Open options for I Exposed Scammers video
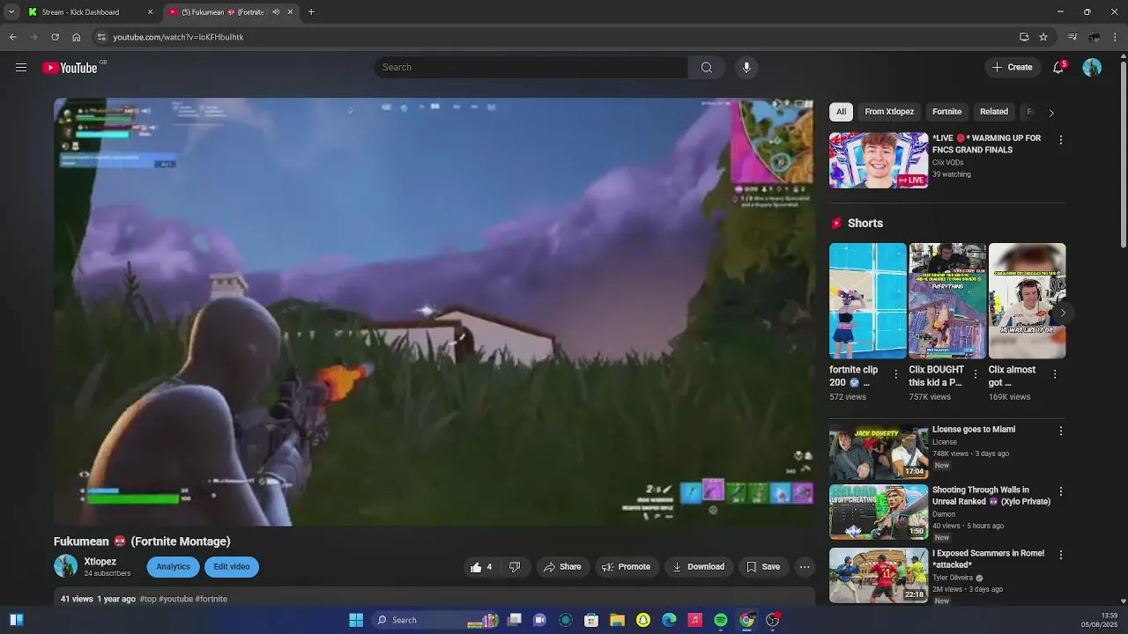 click(1061, 555)
